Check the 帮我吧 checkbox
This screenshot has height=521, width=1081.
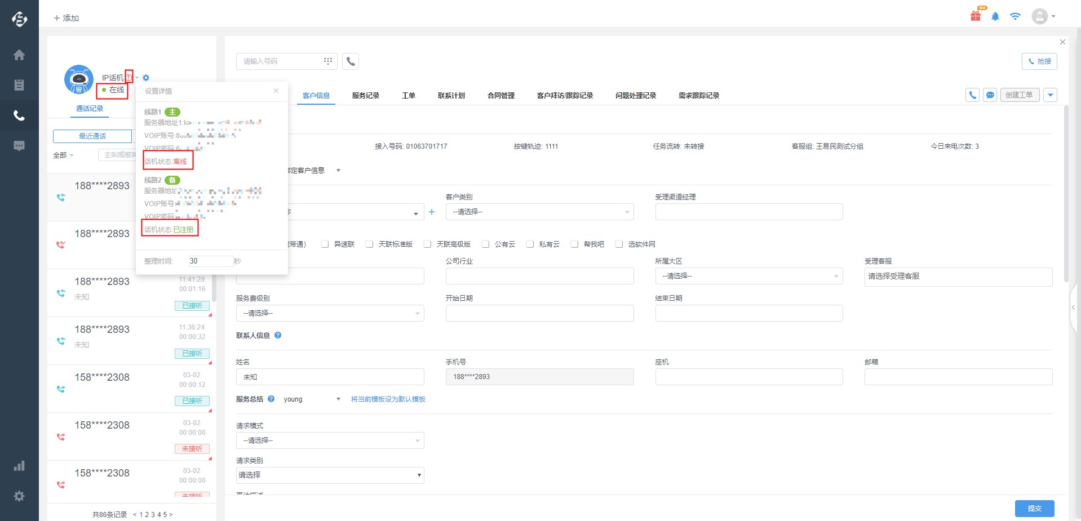point(574,244)
